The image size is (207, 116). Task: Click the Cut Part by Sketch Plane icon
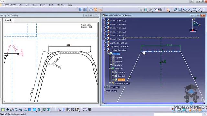[160, 10]
